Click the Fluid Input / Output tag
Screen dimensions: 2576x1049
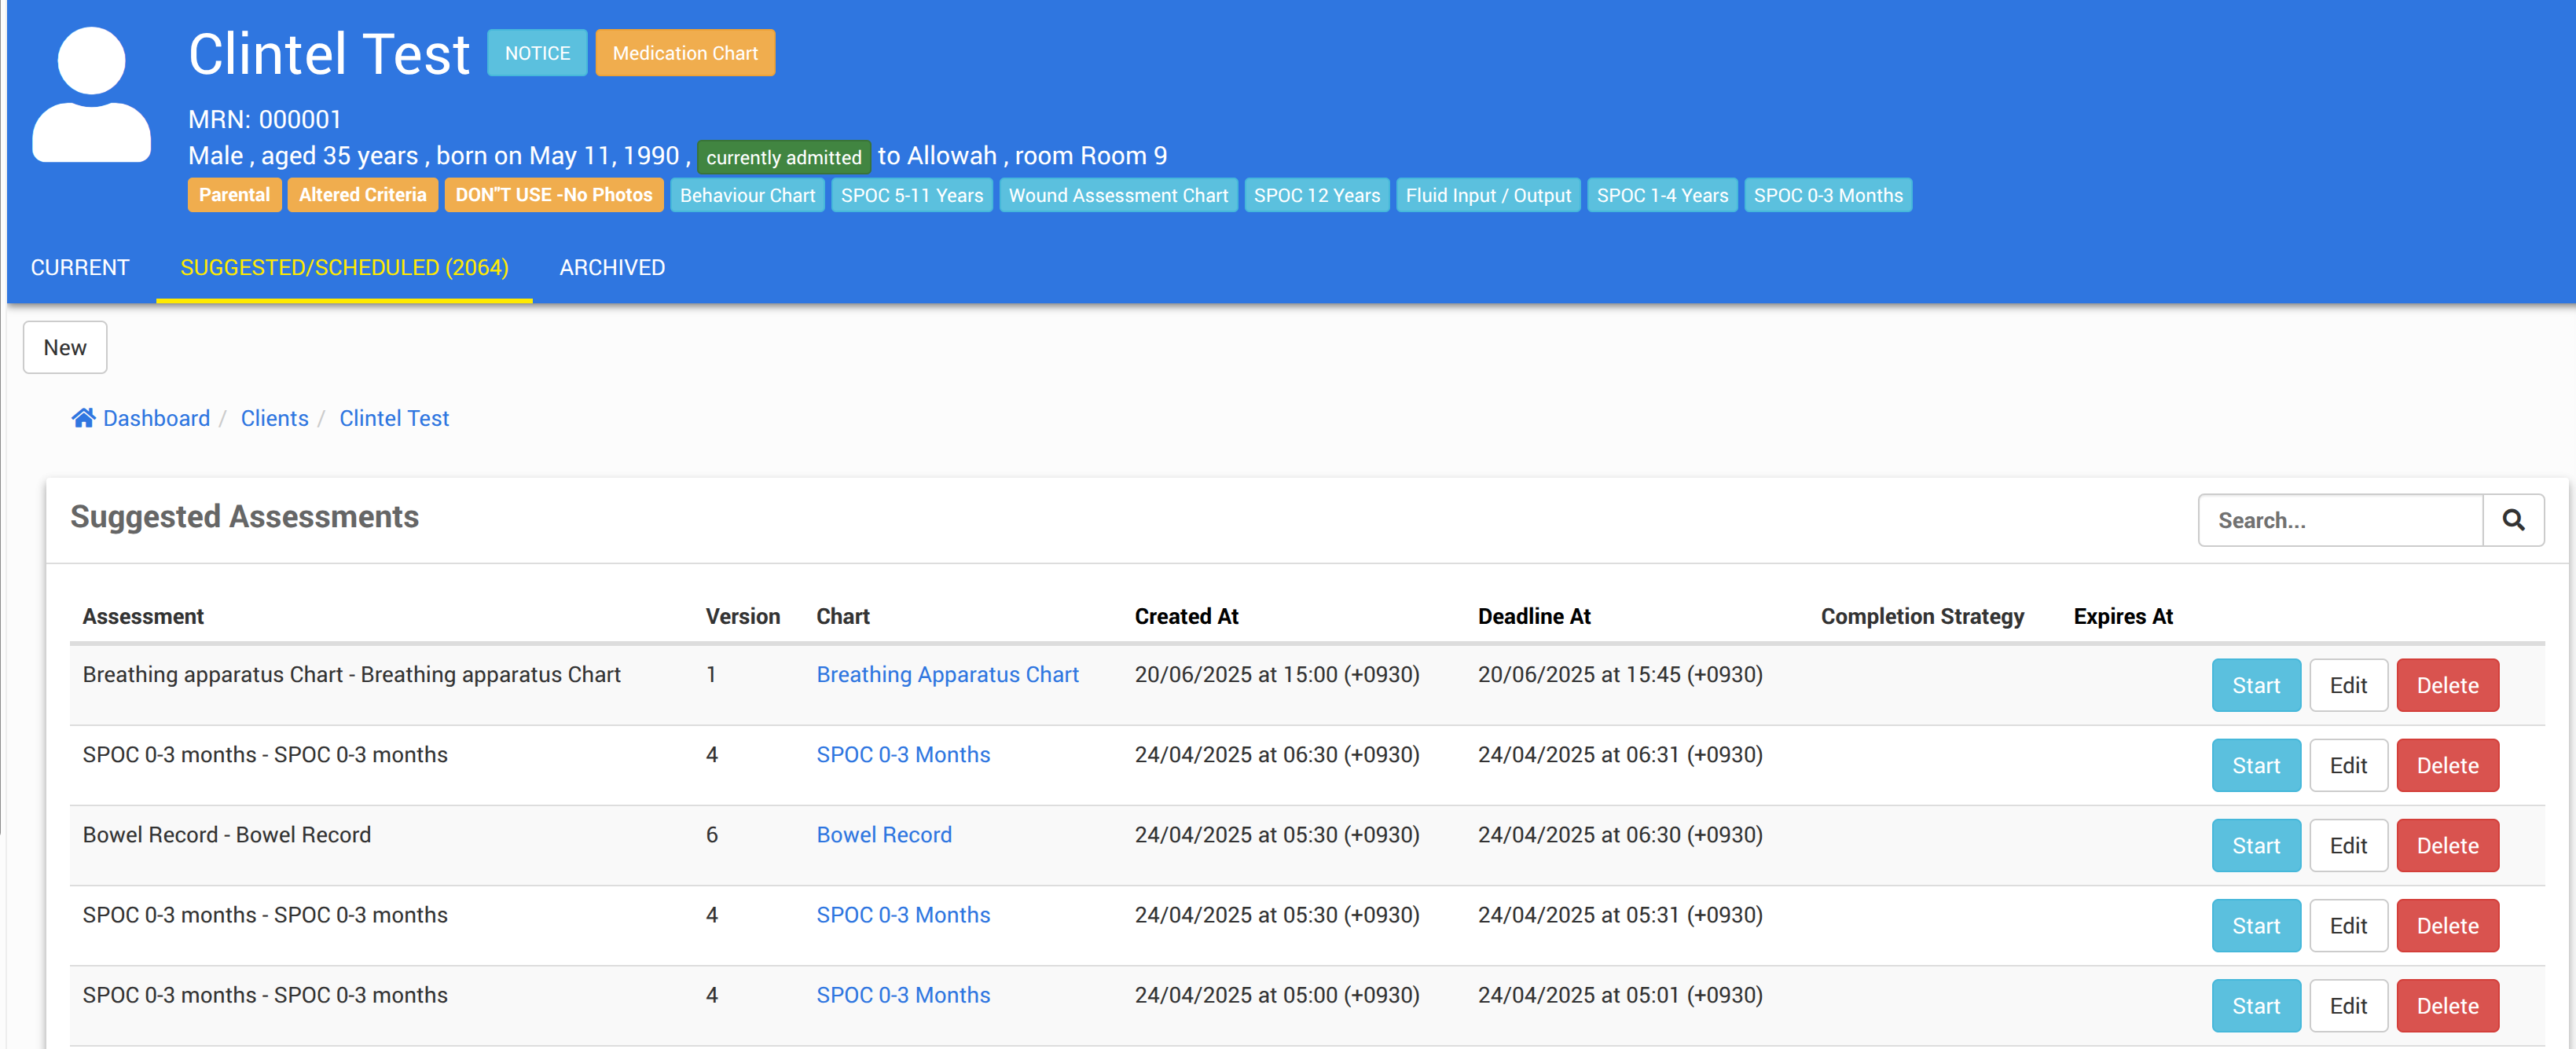[x=1487, y=195]
